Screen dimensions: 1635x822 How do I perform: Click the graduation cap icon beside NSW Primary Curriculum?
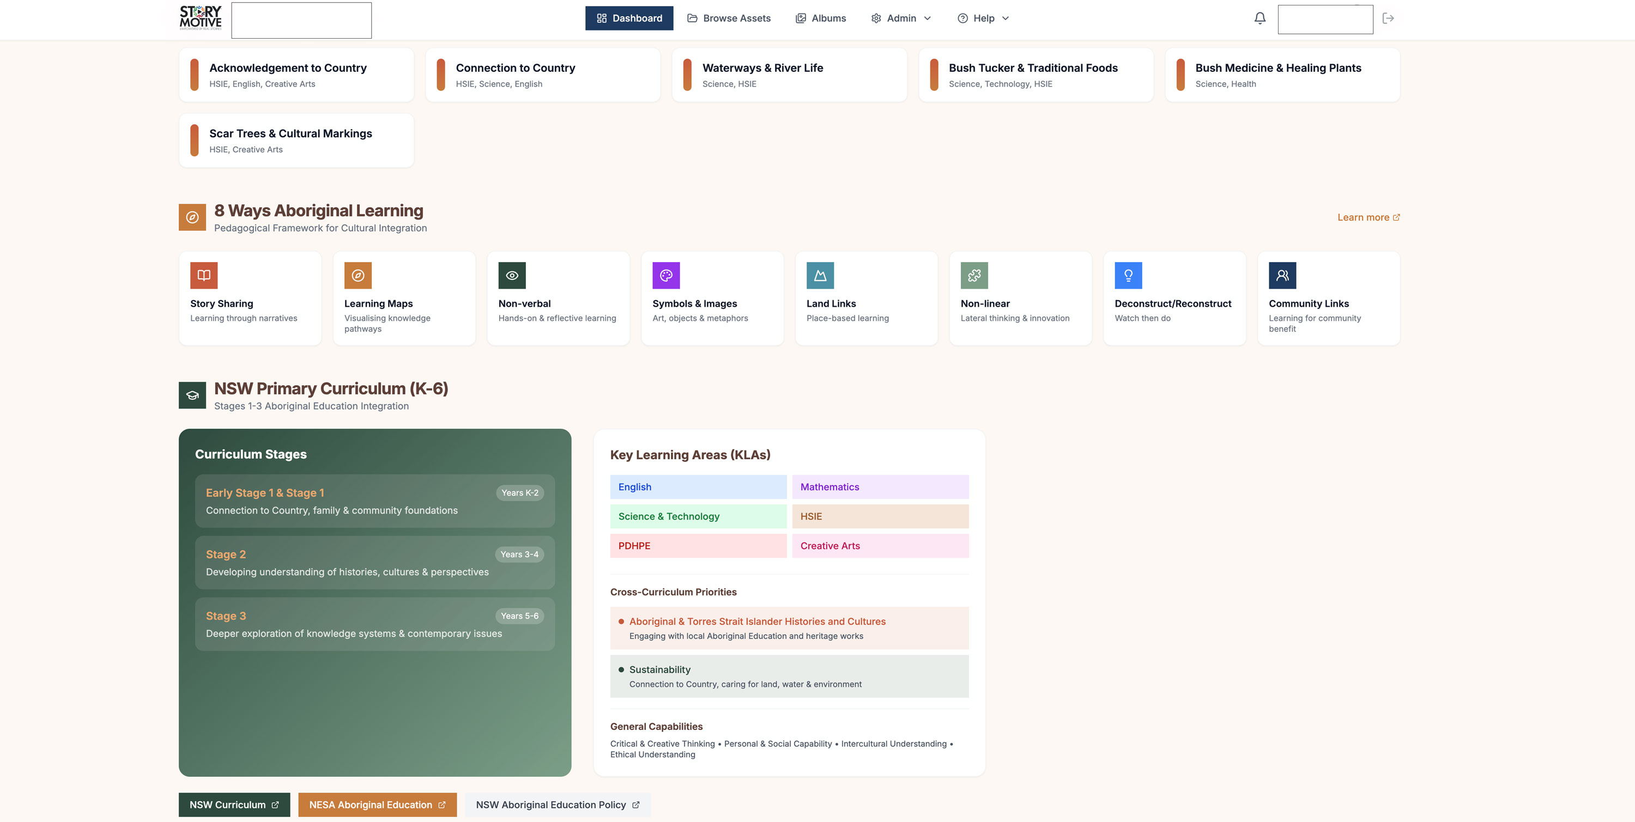tap(192, 394)
